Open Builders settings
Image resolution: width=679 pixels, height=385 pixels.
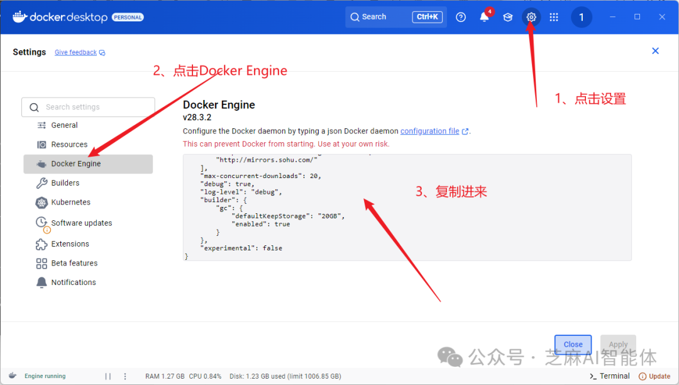pyautogui.click(x=89, y=183)
